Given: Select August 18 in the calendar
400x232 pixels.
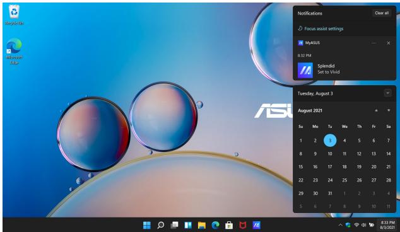Looking at the screenshot, I should (344, 166).
